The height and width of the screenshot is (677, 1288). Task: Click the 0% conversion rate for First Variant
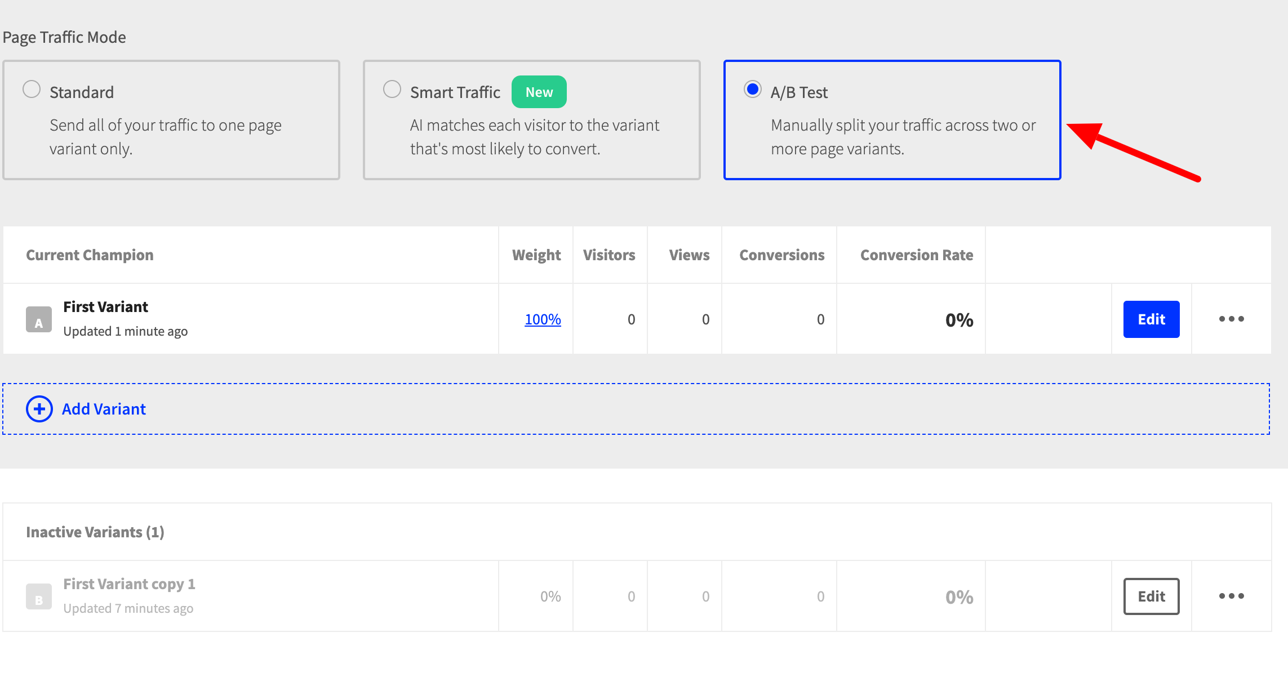(x=959, y=320)
